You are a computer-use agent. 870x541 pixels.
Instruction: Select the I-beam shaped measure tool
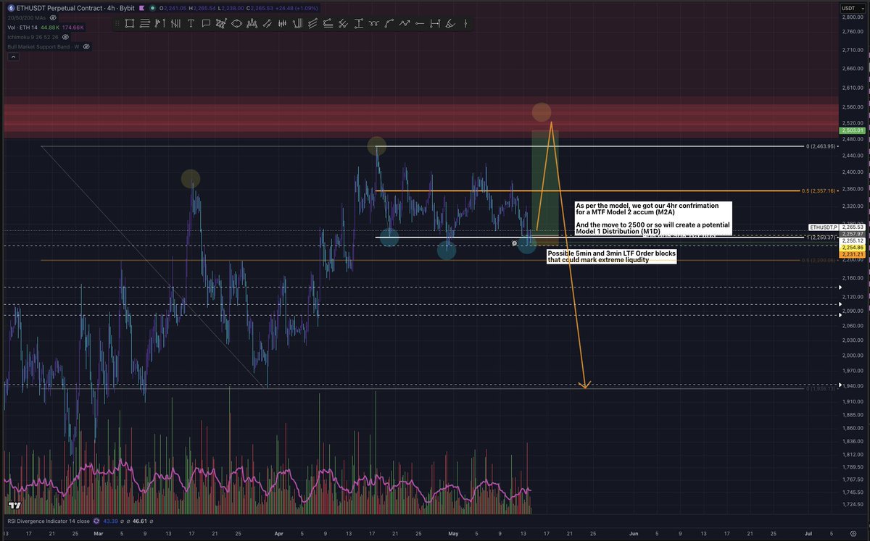tap(358, 23)
